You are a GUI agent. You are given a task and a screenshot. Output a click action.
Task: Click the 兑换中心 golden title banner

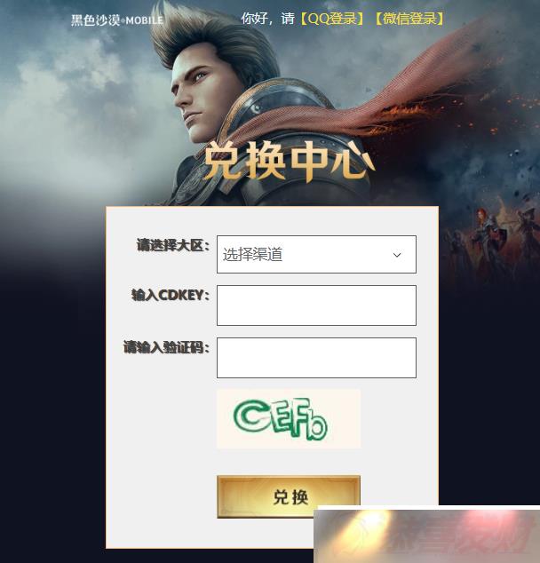(x=290, y=160)
